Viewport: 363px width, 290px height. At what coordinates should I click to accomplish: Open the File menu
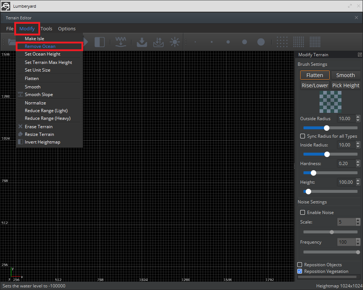[x=10, y=29]
